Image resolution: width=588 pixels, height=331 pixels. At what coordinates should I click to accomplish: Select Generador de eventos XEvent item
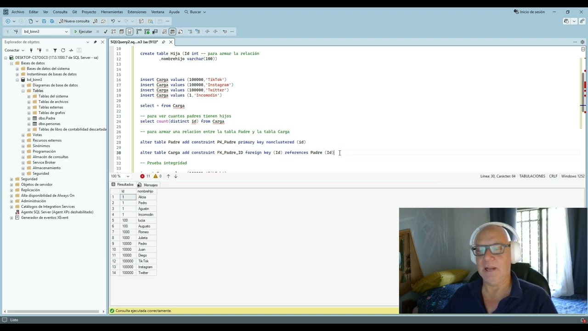click(x=45, y=217)
